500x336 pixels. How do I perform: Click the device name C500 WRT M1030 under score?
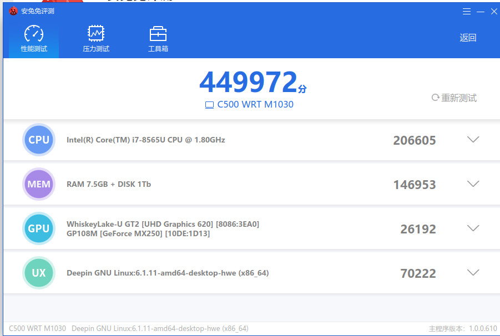point(255,104)
